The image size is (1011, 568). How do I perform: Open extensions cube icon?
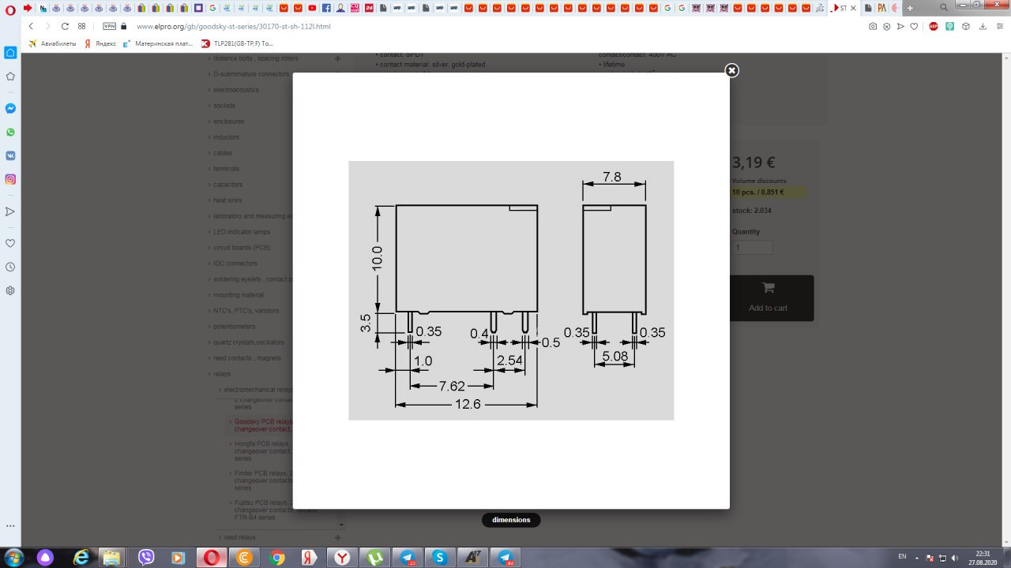coord(967,26)
